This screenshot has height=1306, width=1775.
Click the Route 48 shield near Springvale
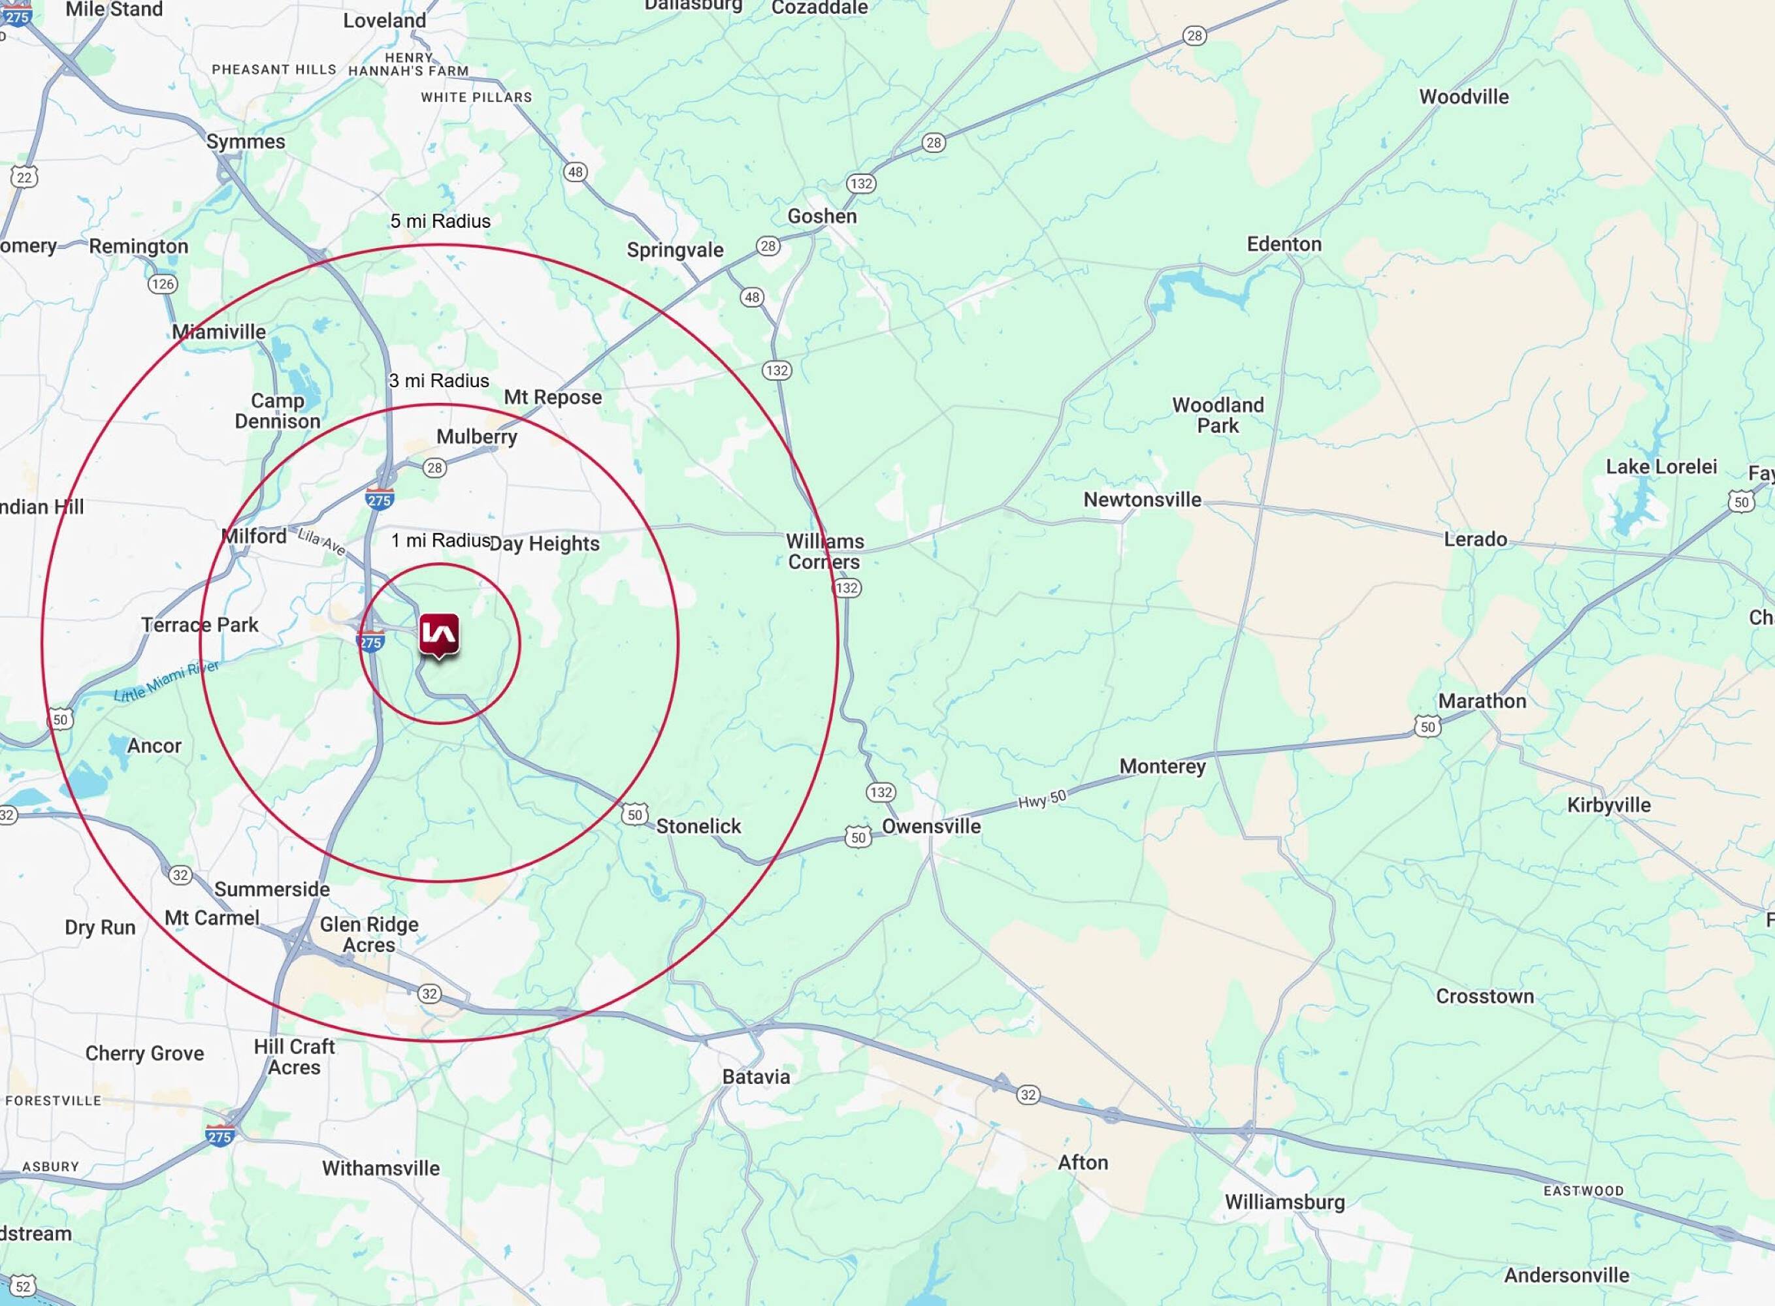pyautogui.click(x=751, y=297)
